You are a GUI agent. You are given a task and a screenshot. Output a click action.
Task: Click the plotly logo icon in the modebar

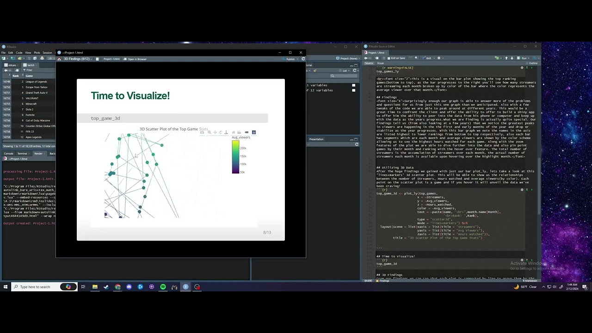[x=254, y=133]
